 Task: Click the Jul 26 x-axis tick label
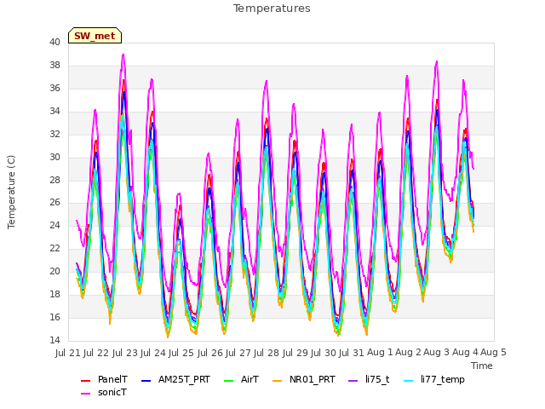pyautogui.click(x=210, y=353)
